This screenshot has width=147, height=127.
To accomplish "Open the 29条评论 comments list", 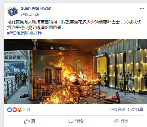I will (117, 110).
